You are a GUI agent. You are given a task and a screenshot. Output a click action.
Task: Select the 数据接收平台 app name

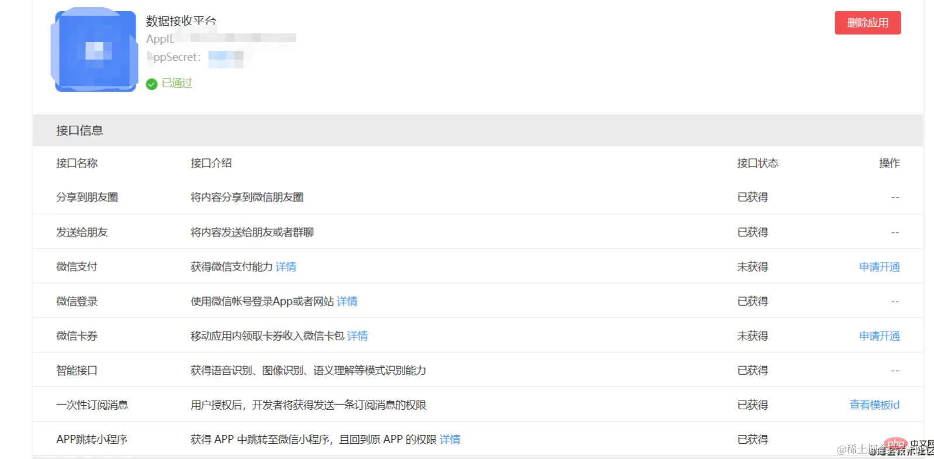[181, 21]
